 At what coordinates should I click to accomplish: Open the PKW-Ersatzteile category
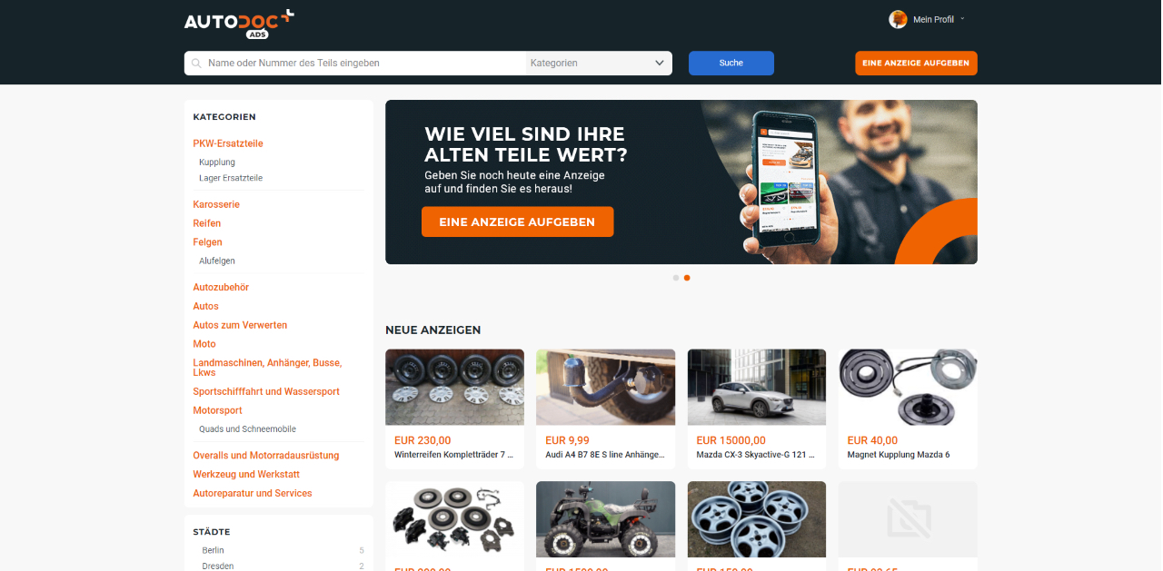(x=228, y=143)
